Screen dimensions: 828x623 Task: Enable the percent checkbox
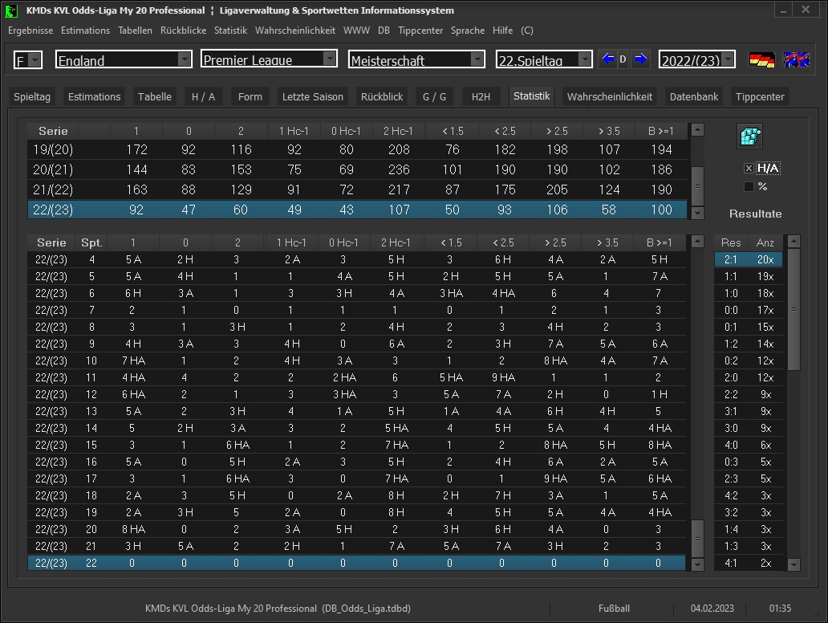[749, 186]
